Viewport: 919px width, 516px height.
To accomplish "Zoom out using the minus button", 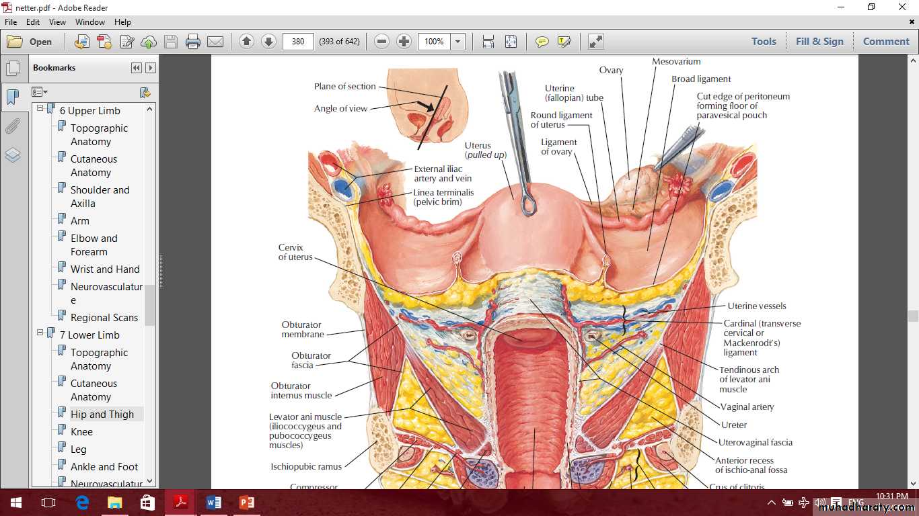I will pyautogui.click(x=382, y=42).
